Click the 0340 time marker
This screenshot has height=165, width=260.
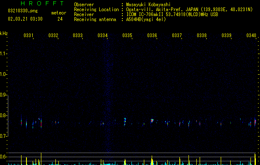point(251,35)
